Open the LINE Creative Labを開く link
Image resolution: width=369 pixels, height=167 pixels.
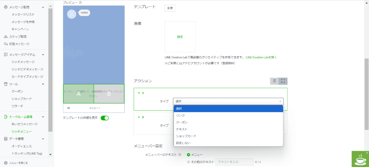pos(261,58)
